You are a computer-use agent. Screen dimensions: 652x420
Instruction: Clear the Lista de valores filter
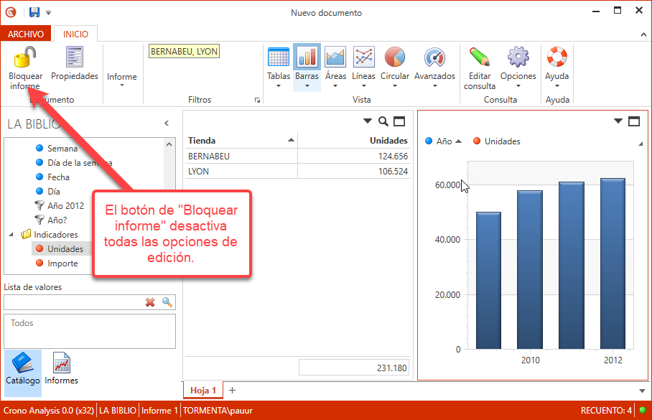pos(150,302)
